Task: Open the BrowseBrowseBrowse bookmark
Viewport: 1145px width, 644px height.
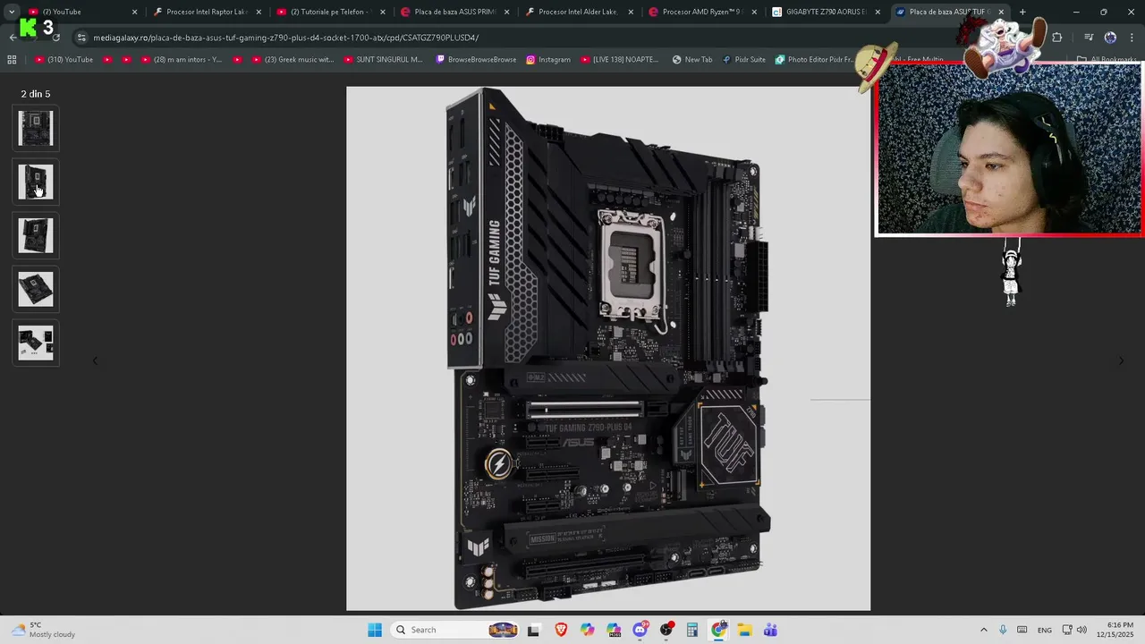Action: pyautogui.click(x=476, y=60)
